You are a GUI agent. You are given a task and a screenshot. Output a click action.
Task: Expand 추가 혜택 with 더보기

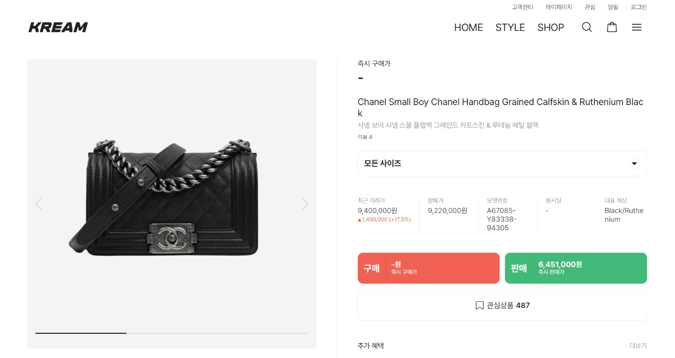click(x=638, y=346)
